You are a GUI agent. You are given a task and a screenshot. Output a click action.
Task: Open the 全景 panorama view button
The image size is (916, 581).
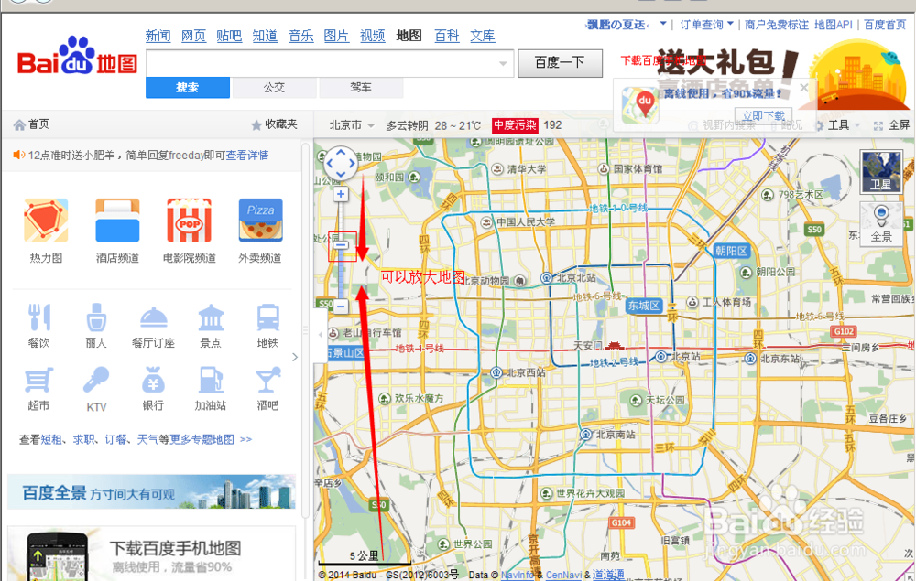click(x=881, y=223)
